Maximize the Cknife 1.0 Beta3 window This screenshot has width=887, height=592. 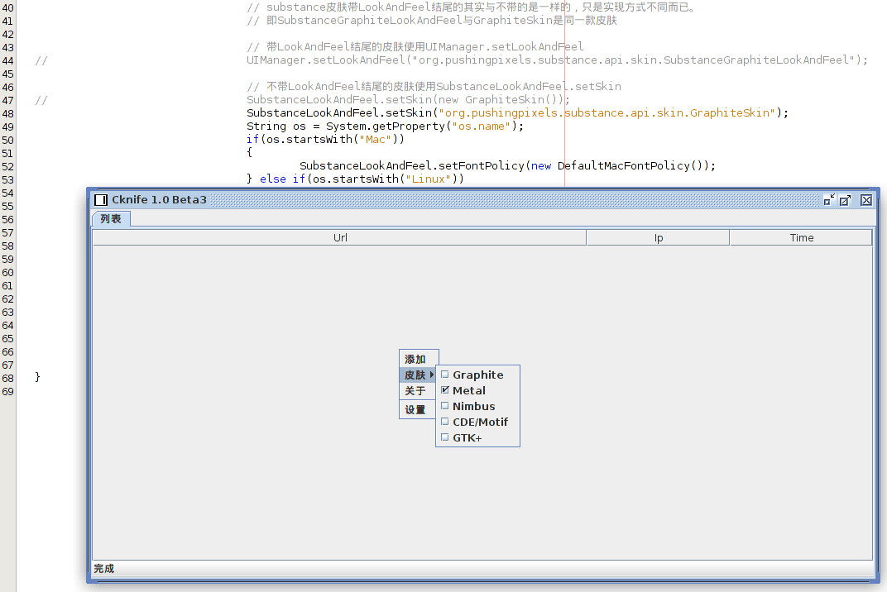(x=845, y=200)
